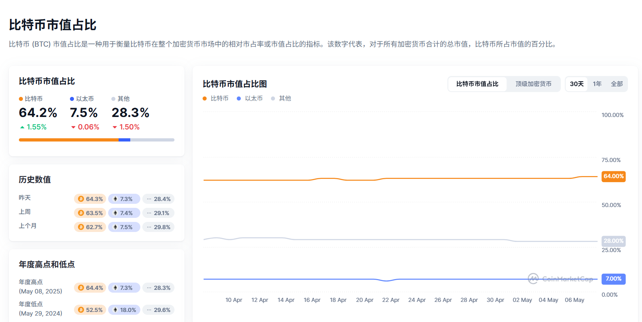Select the 30天 time range
642x322 pixels.
pyautogui.click(x=576, y=84)
